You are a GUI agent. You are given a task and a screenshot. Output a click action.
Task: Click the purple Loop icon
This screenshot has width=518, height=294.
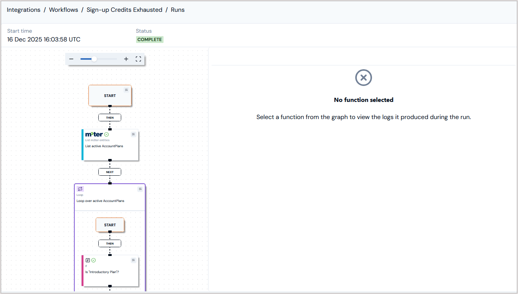pyautogui.click(x=80, y=189)
